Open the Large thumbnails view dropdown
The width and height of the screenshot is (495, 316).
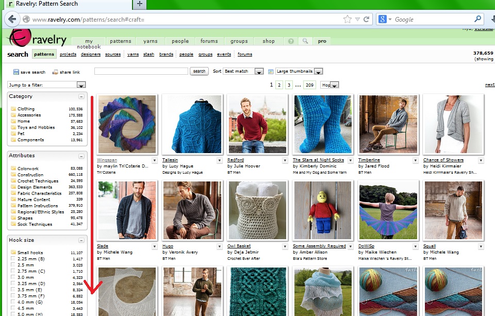[x=299, y=71]
